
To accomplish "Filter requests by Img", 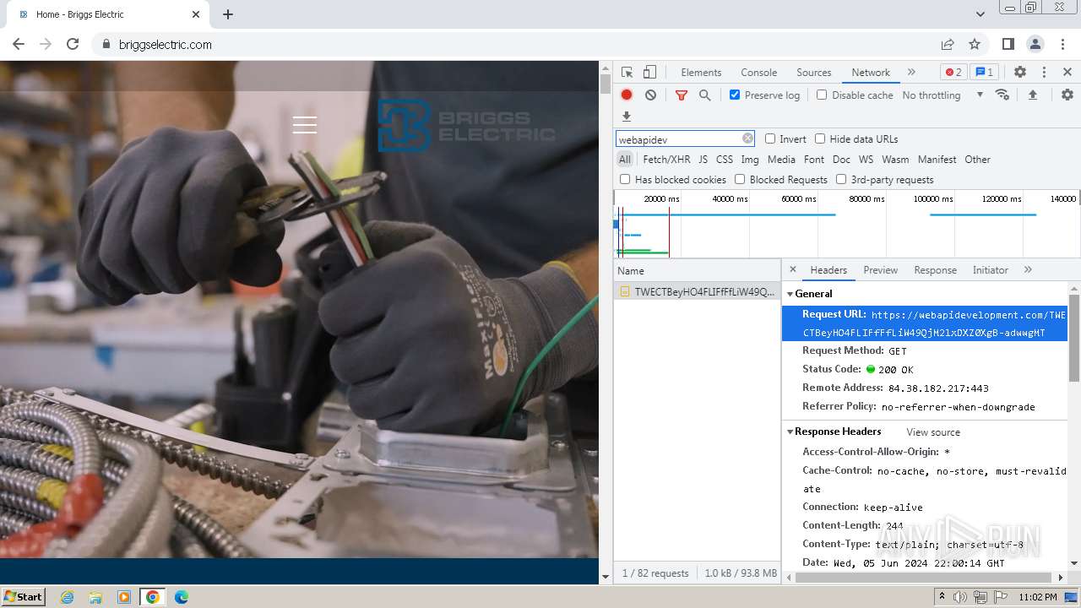I will [x=750, y=159].
